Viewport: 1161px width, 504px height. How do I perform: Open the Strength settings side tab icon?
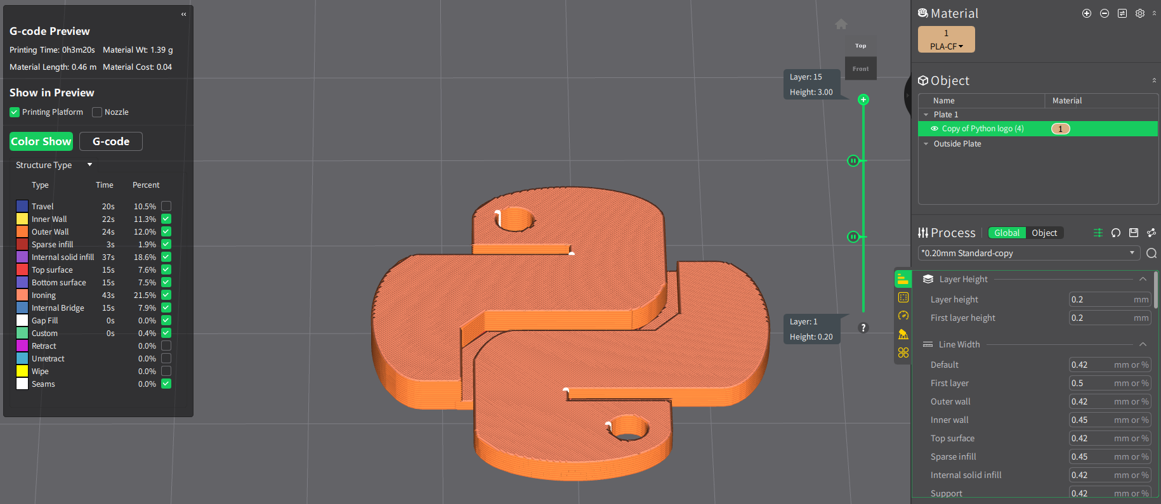[903, 297]
